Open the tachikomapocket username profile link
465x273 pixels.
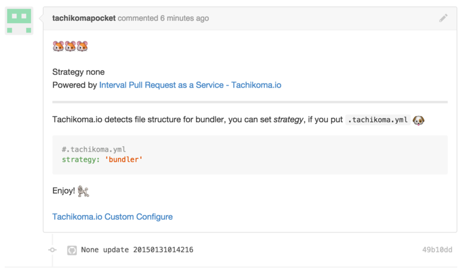point(84,19)
